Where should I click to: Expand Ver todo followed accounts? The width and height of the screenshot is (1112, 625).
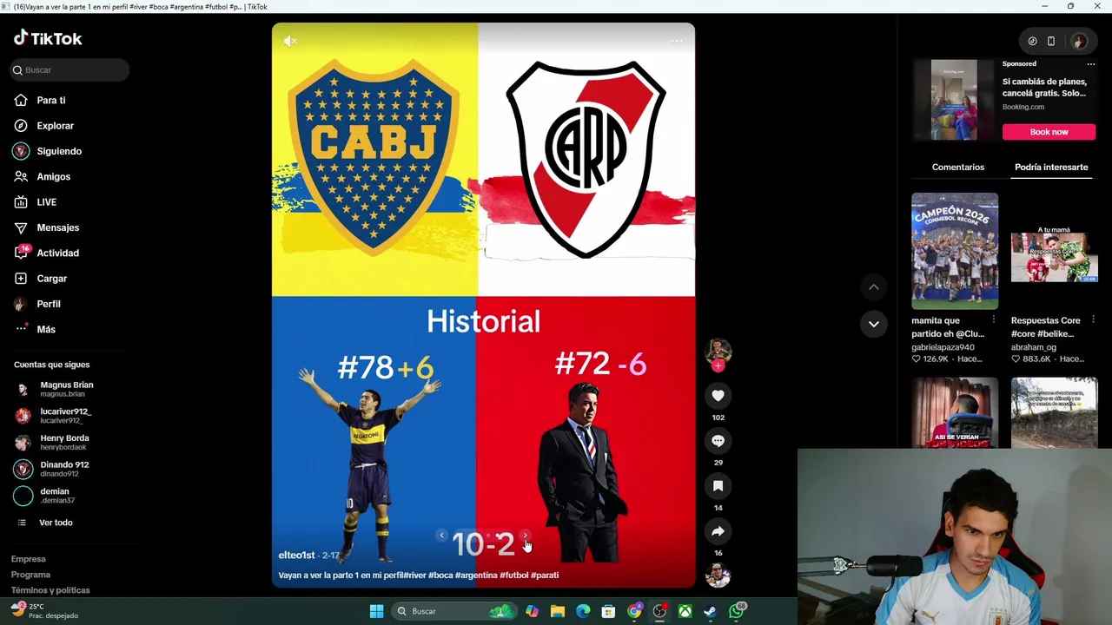click(x=45, y=523)
